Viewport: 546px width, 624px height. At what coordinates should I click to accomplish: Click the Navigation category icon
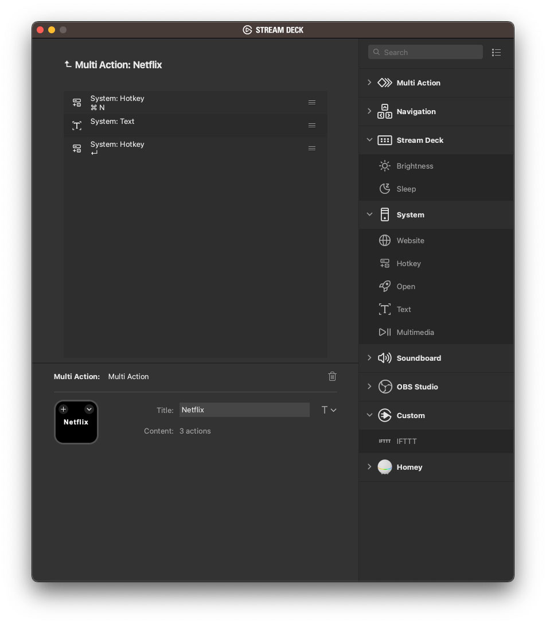point(385,111)
